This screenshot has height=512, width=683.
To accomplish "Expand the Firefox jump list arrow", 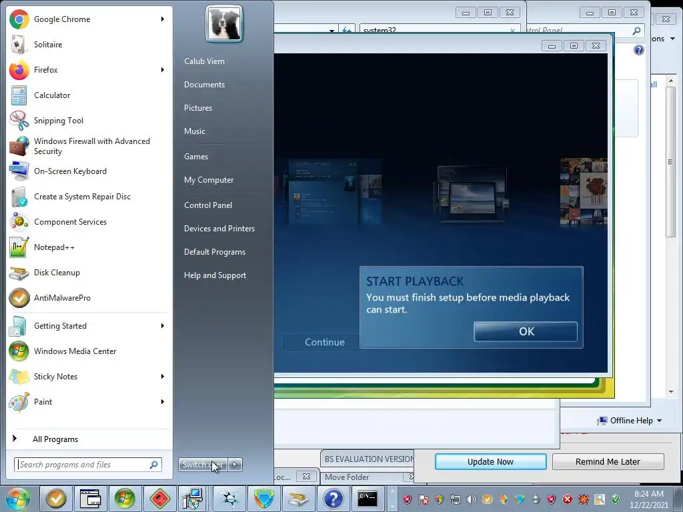I will [x=163, y=69].
